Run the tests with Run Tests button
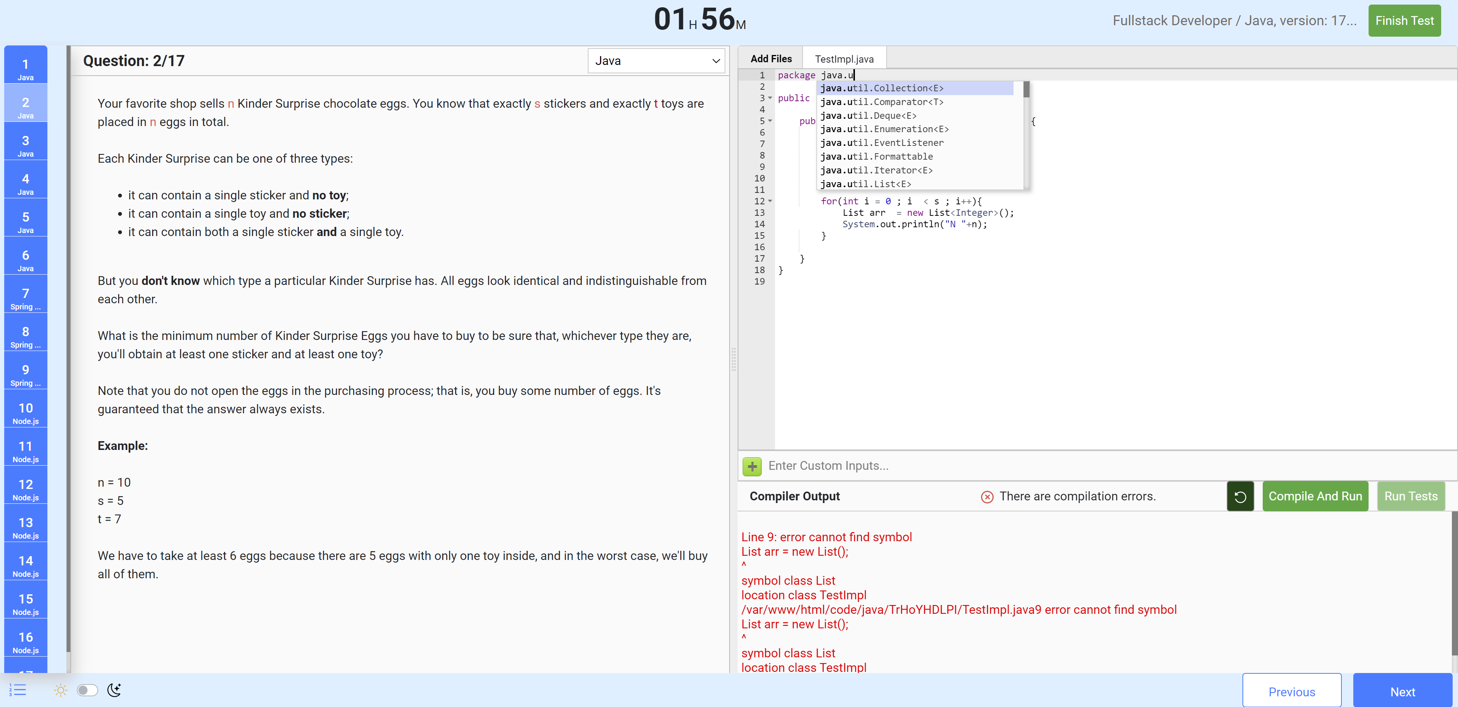The image size is (1458, 707). tap(1411, 496)
